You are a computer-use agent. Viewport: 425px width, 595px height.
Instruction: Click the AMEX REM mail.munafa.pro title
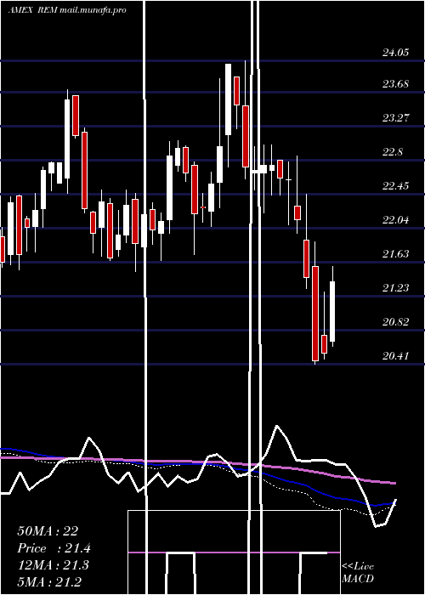coord(67,10)
